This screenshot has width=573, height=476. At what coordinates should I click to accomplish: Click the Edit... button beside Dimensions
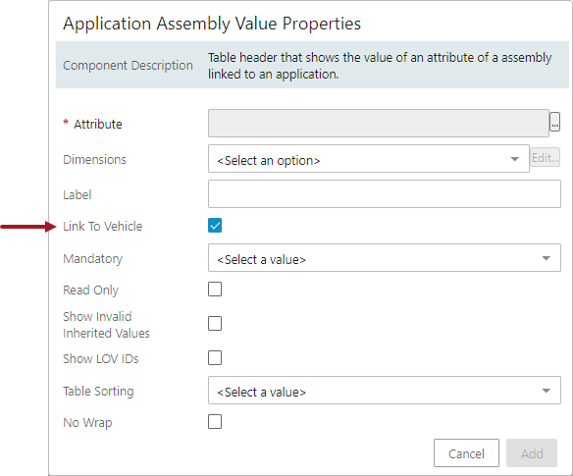(545, 157)
